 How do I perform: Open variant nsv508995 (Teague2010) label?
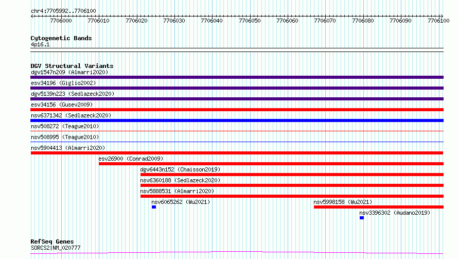65,137
